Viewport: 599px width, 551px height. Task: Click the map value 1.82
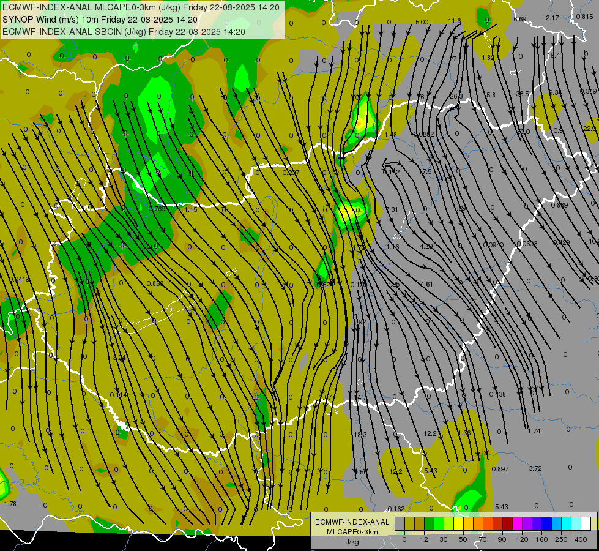[488, 58]
